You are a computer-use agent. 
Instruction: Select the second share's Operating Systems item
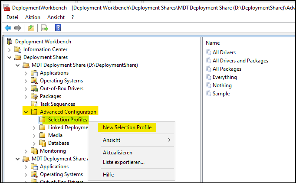[x=61, y=174]
